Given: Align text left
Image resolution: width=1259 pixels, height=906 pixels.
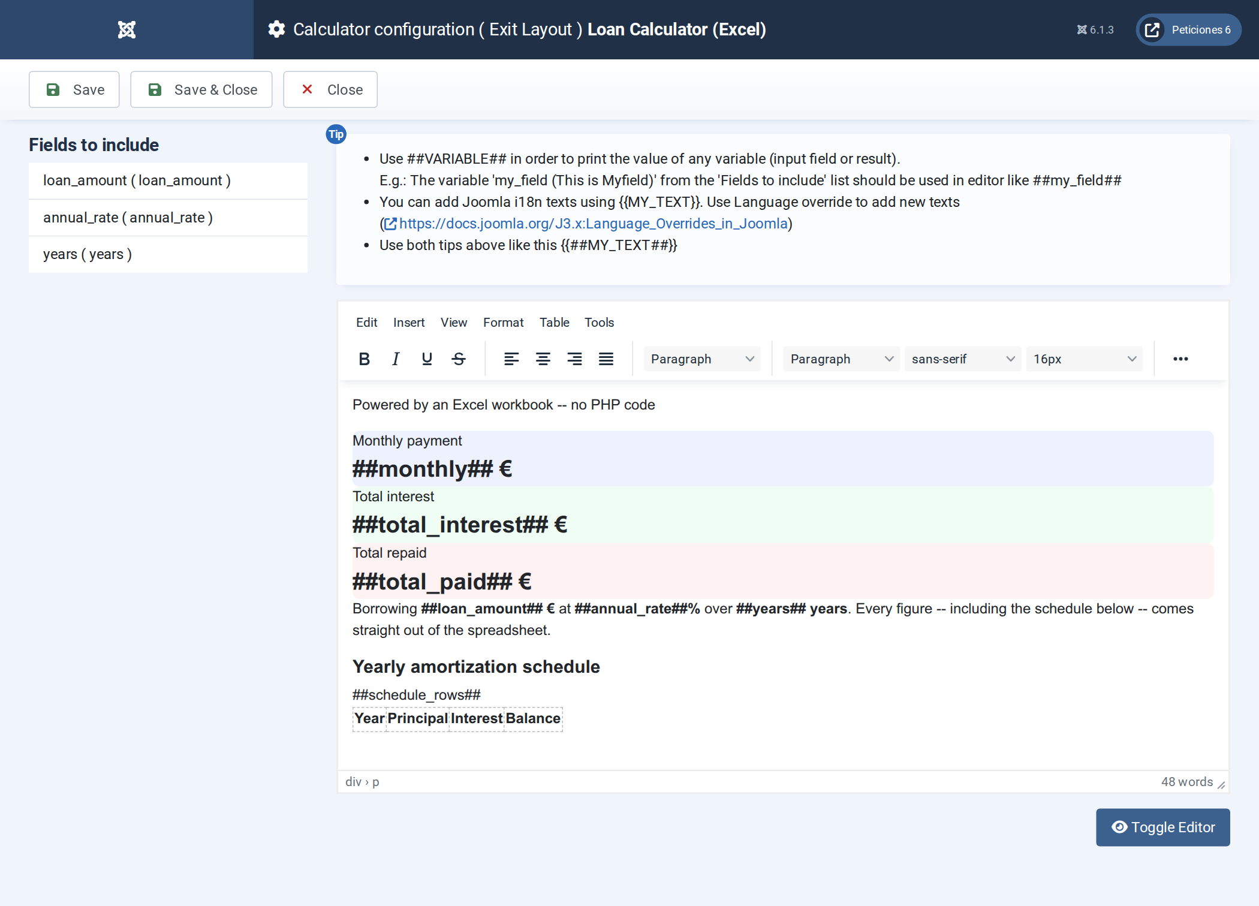Looking at the screenshot, I should tap(511, 359).
